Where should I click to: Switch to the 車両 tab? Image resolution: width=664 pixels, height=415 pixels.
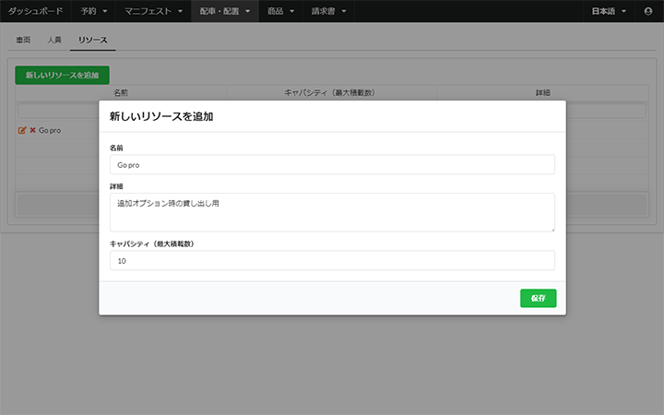[23, 40]
